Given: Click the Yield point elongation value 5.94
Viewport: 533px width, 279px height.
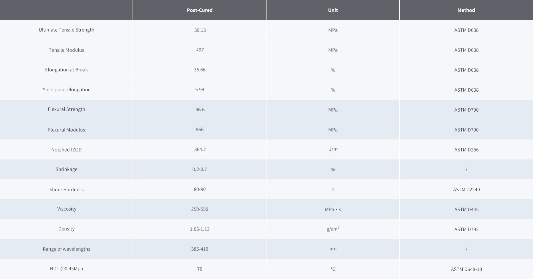Looking at the screenshot, I should coord(200,90).
